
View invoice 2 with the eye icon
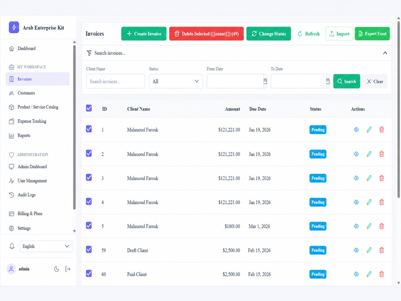click(356, 154)
